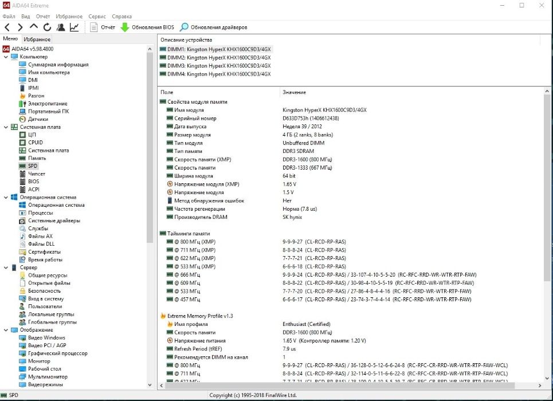Open Видео Windows tree item
The image size is (553, 401).
tap(42, 337)
